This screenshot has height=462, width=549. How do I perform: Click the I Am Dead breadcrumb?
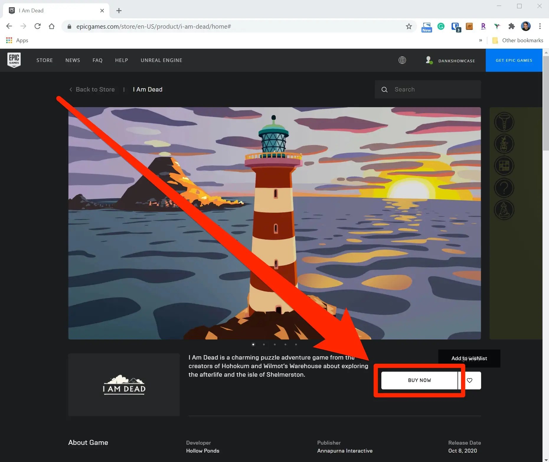tap(148, 89)
